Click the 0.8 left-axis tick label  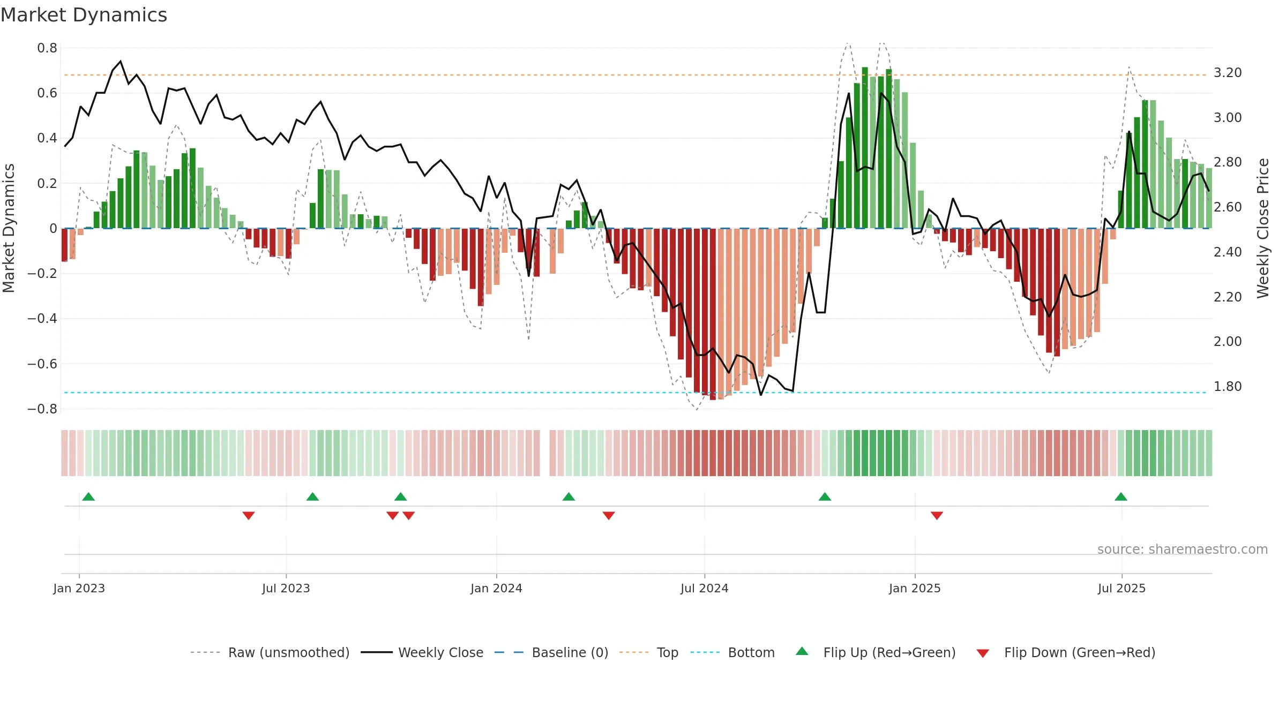[x=47, y=48]
